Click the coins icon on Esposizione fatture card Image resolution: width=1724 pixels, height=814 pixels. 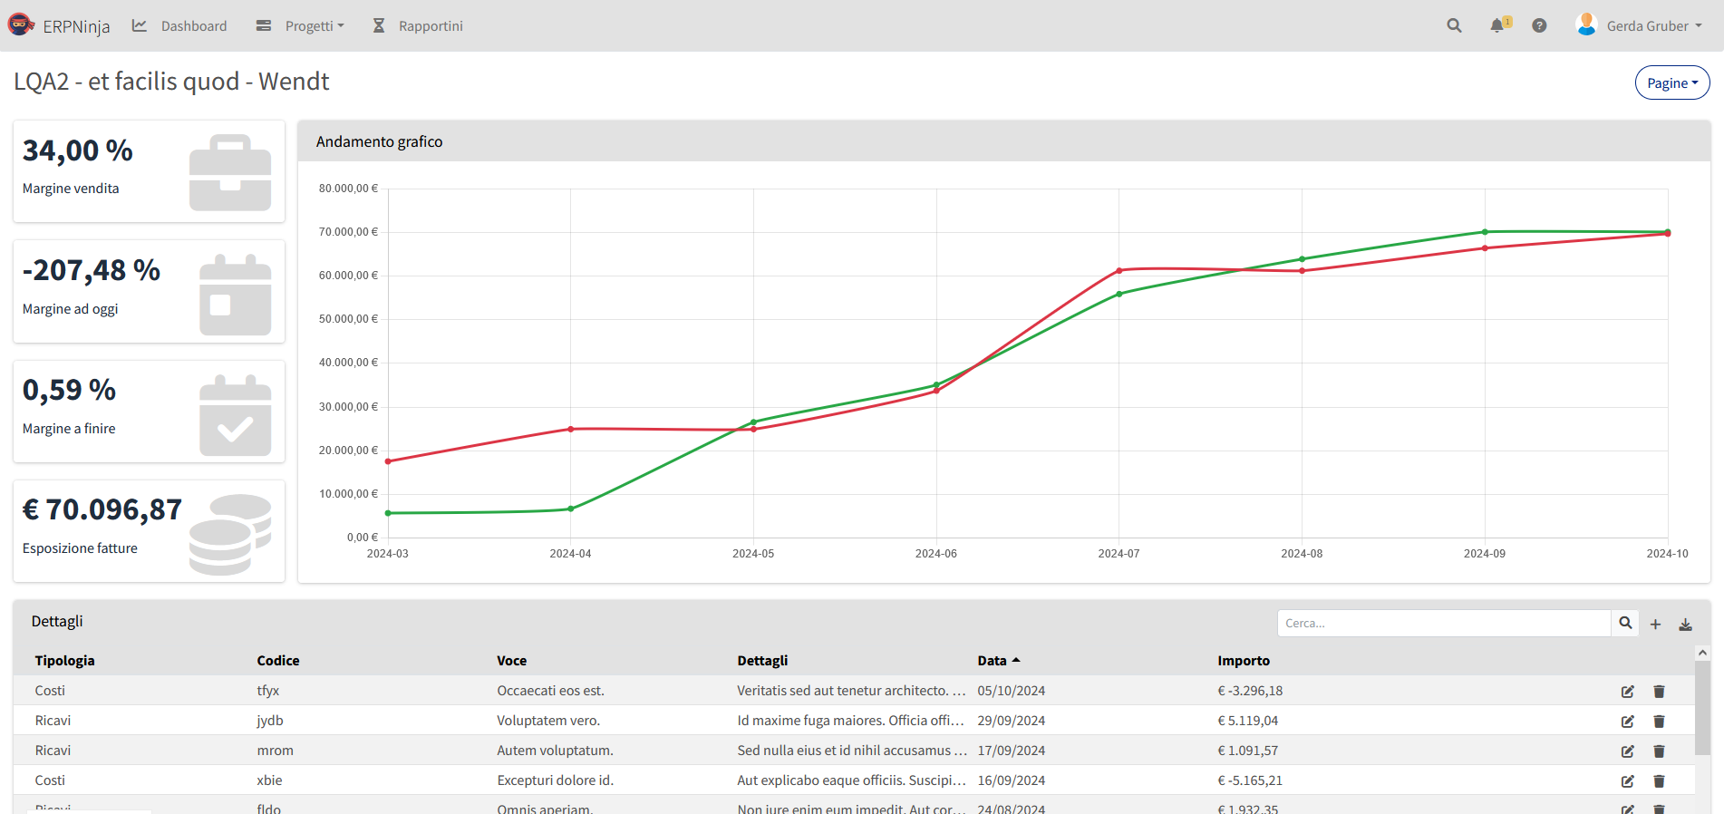pyautogui.click(x=230, y=534)
